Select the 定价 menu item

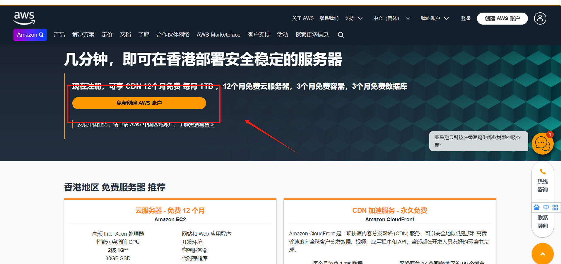[107, 35]
